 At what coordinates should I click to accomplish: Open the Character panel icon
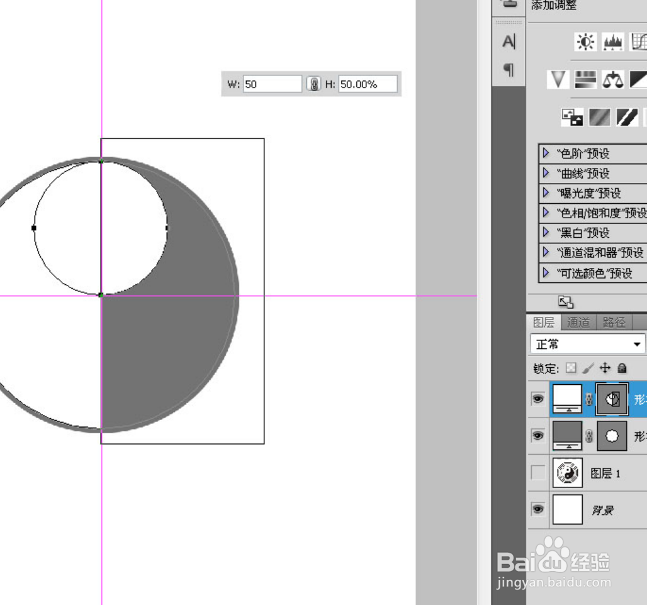pos(509,42)
